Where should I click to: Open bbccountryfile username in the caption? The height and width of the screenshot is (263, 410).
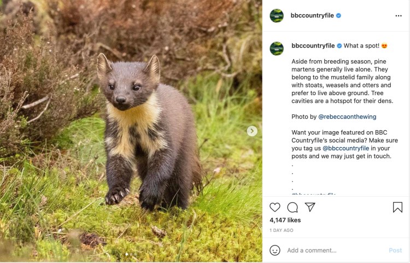[x=313, y=45]
